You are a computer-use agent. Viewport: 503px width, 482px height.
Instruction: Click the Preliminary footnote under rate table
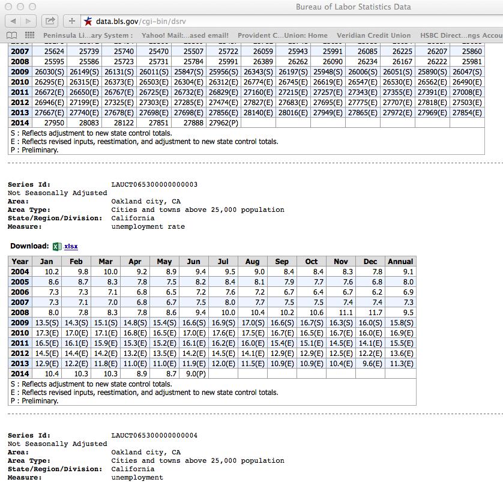click(34, 401)
